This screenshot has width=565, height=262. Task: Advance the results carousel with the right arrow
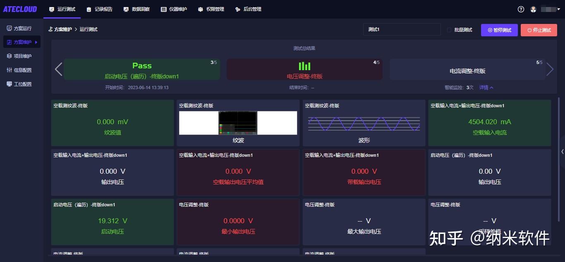tap(550, 69)
